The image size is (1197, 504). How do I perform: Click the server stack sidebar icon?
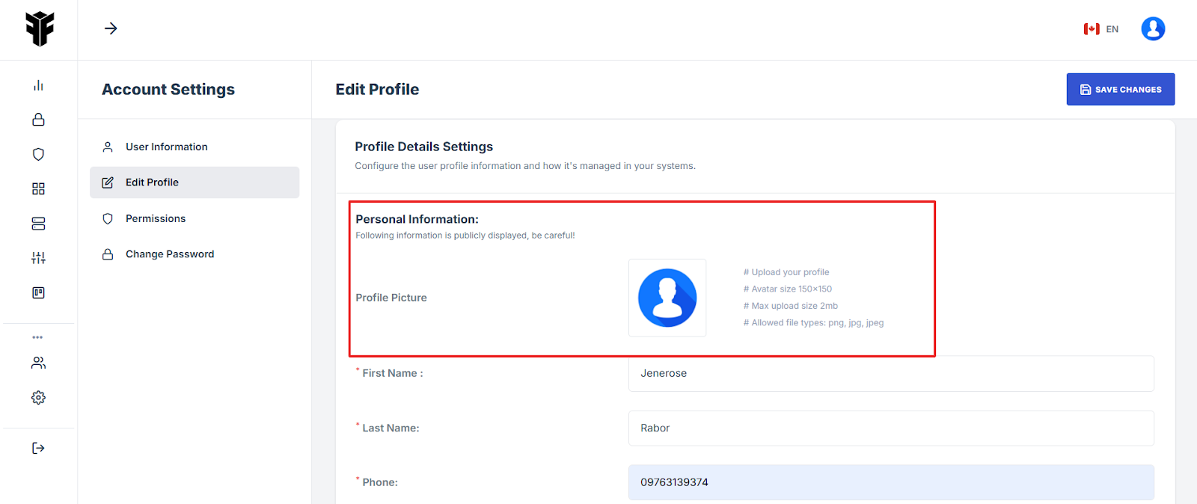click(38, 224)
